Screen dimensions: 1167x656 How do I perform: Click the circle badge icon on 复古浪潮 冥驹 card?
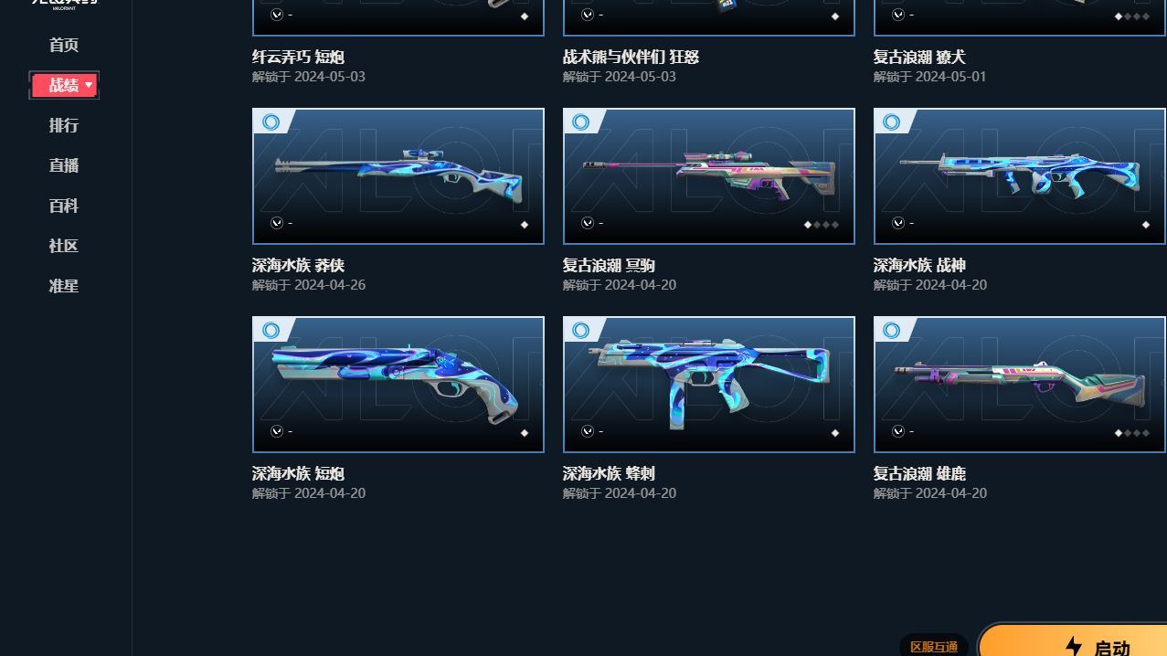(581, 122)
